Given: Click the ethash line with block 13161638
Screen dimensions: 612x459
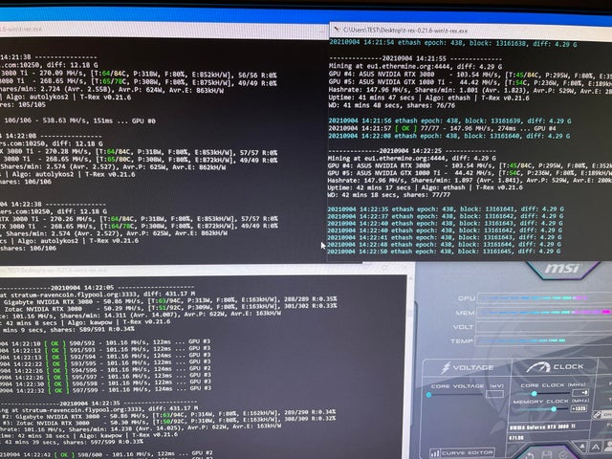Looking at the screenshot, I should pyautogui.click(x=452, y=43).
